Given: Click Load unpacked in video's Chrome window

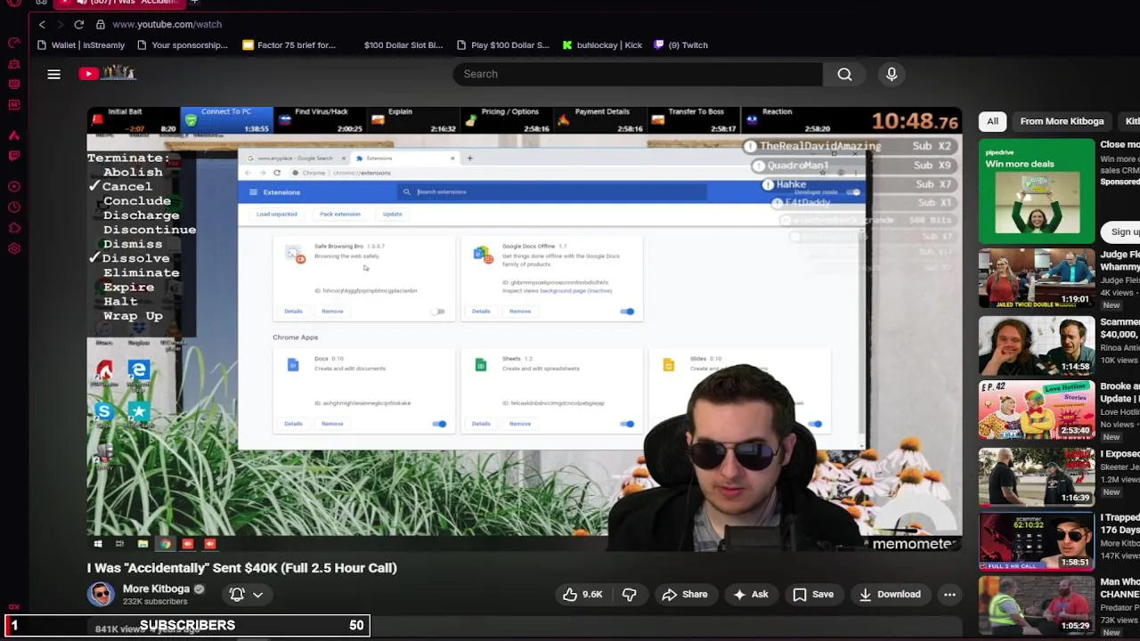Looking at the screenshot, I should (277, 214).
